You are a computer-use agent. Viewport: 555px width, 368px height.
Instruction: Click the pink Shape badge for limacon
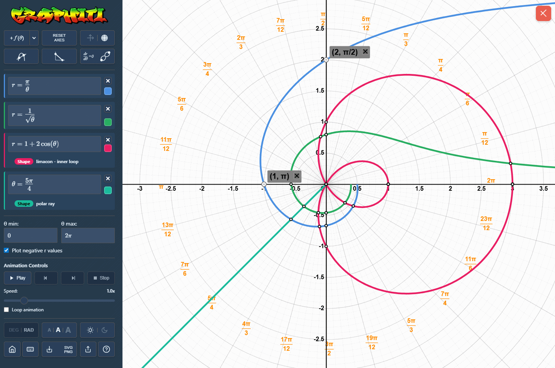point(24,162)
